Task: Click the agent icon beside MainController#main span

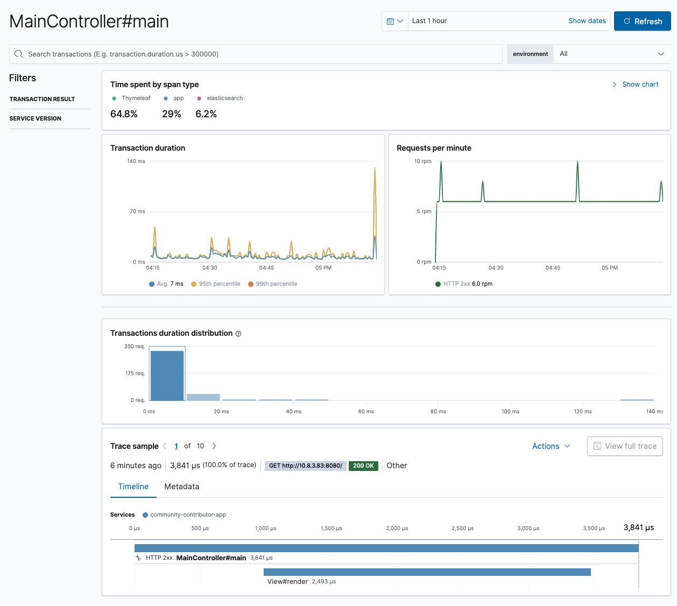Action: pyautogui.click(x=137, y=558)
